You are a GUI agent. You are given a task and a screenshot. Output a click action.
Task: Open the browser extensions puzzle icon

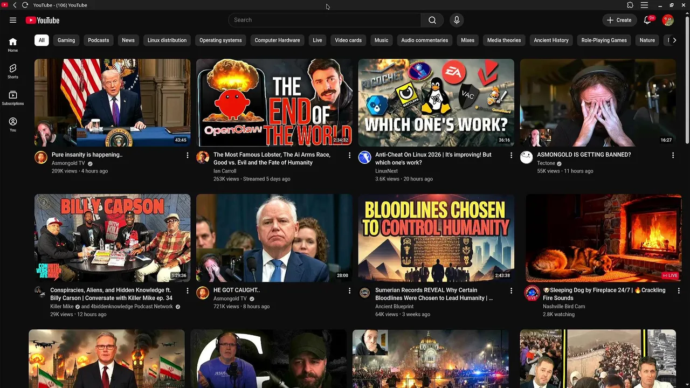pos(630,5)
